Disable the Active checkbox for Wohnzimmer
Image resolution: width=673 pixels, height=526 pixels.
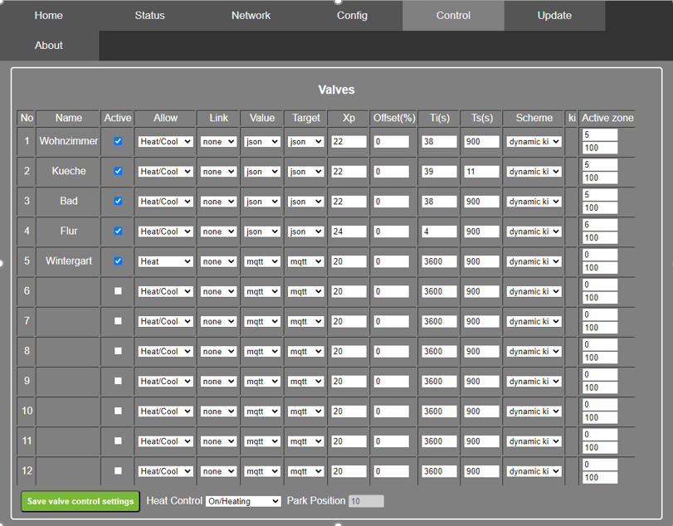pyautogui.click(x=118, y=141)
